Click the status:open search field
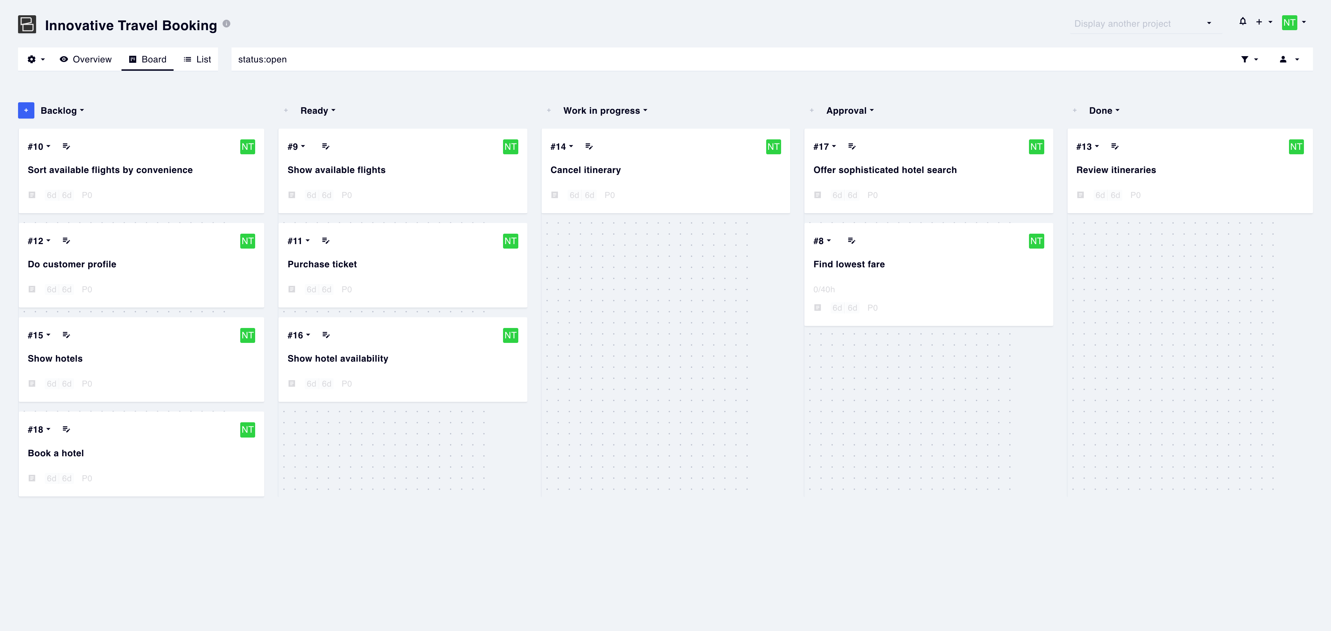Viewport: 1331px width, 631px height. coord(723,59)
